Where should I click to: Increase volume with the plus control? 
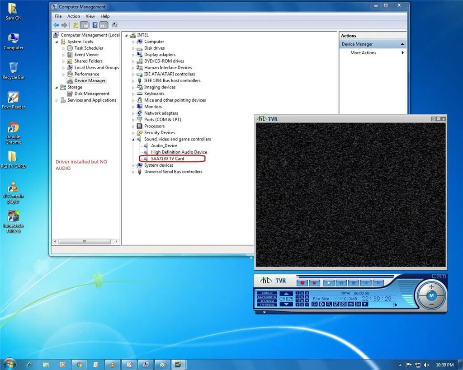[x=431, y=286]
